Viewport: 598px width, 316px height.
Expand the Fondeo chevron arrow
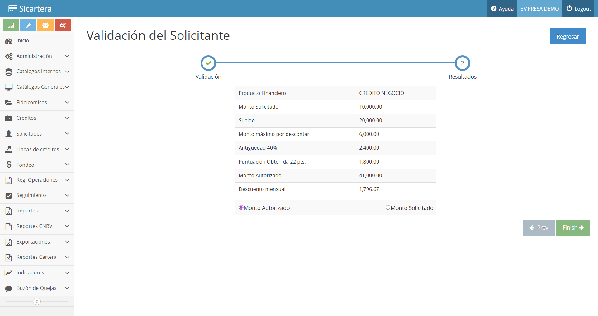click(x=67, y=164)
